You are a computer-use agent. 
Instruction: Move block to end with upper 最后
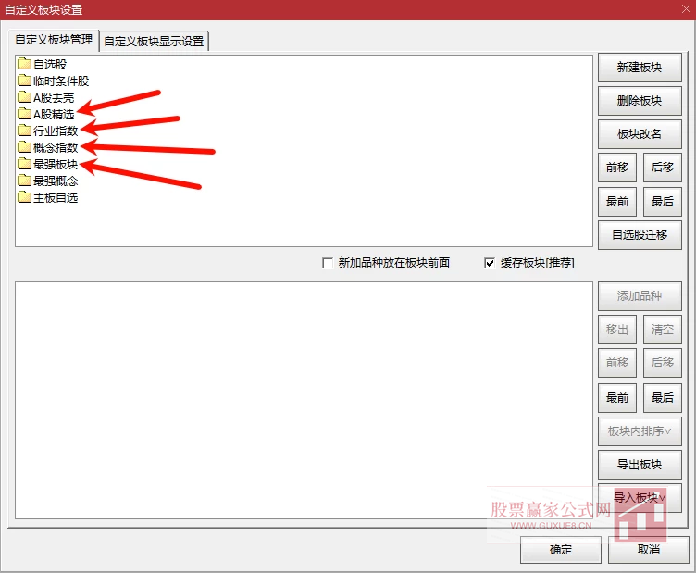[663, 202]
